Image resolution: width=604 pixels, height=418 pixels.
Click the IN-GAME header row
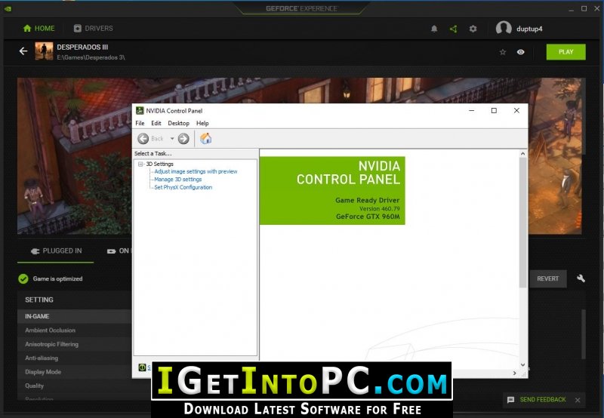tap(74, 316)
